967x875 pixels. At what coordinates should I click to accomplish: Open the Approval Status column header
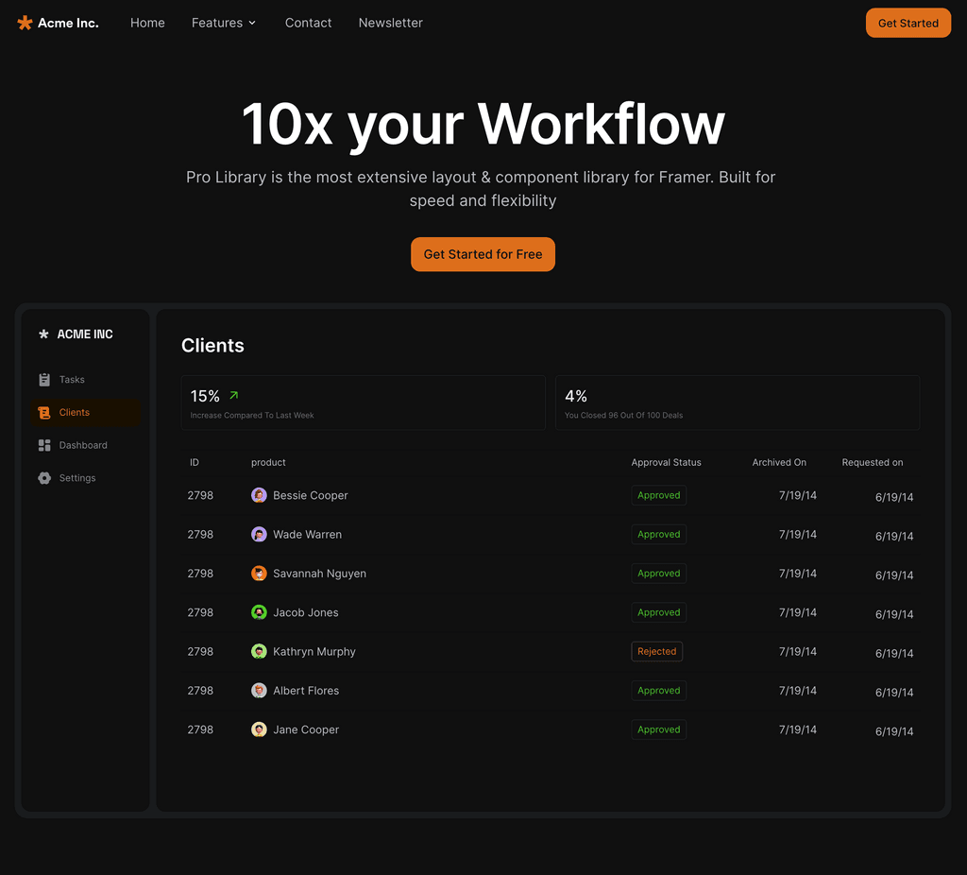pos(666,462)
